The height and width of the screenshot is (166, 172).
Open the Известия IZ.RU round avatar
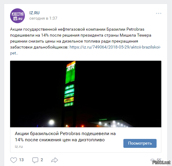17,16
